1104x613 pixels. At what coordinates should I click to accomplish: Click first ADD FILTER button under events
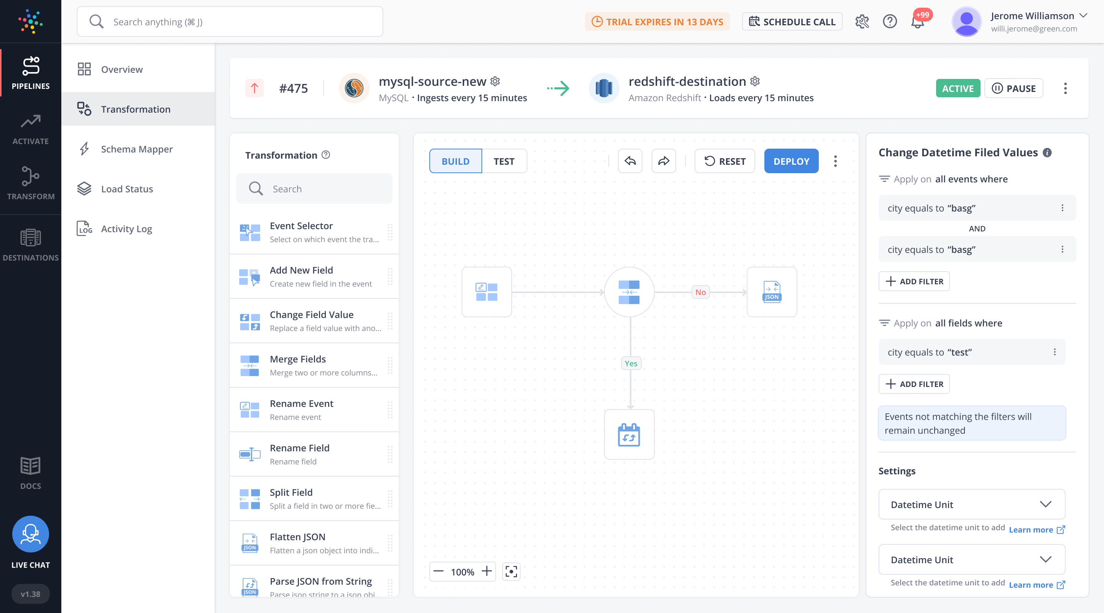pos(914,282)
